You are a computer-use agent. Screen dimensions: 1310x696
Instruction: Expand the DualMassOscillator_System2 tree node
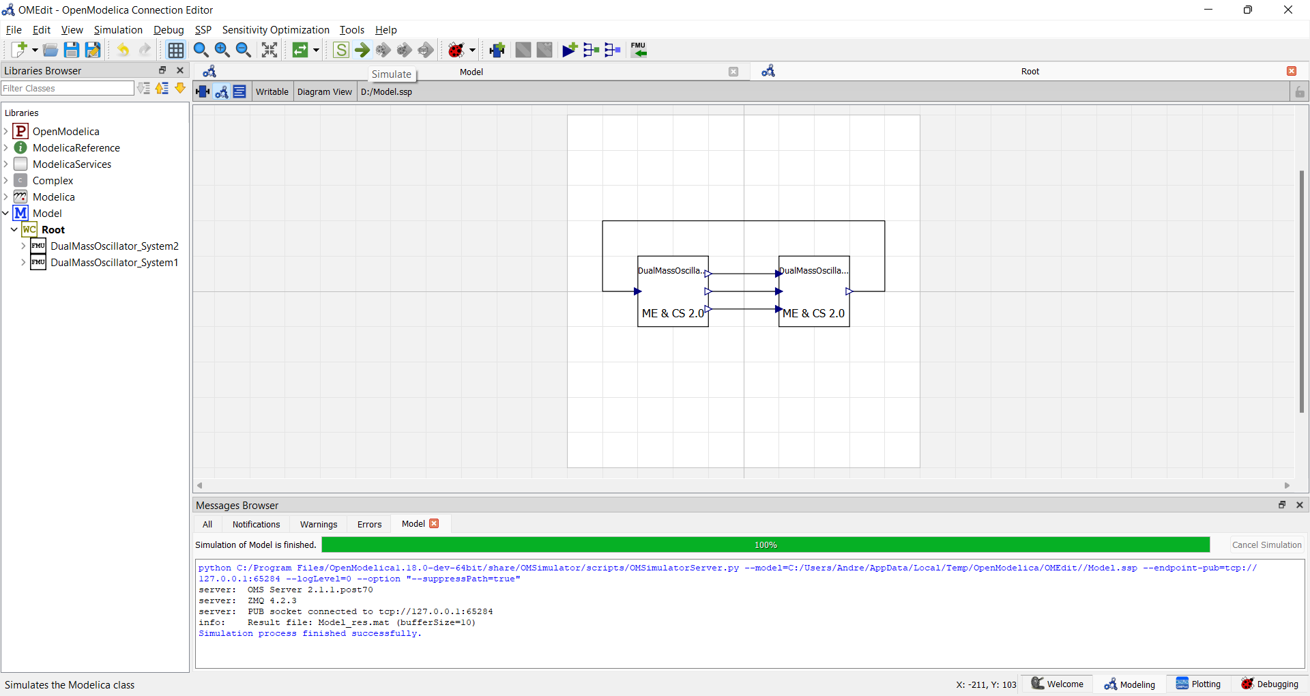23,246
